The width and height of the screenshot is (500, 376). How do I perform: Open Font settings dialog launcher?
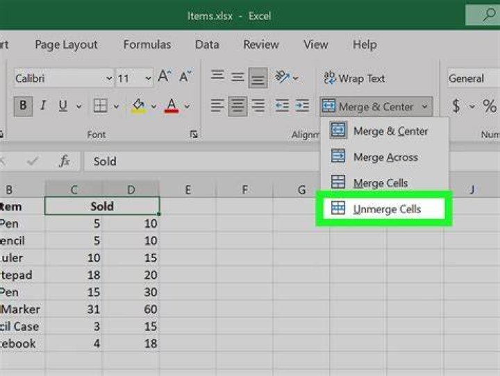(x=194, y=135)
